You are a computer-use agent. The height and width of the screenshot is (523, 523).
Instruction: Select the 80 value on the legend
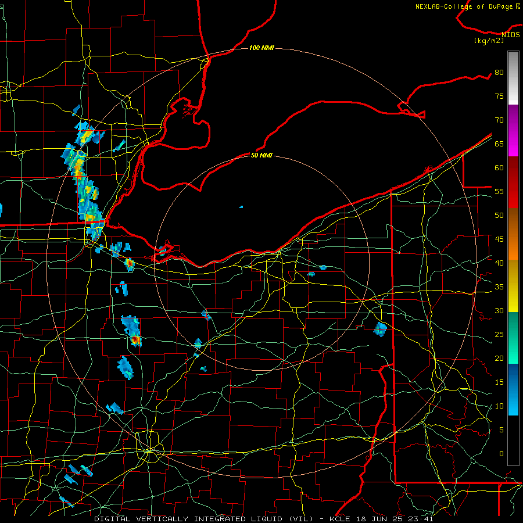(x=499, y=73)
